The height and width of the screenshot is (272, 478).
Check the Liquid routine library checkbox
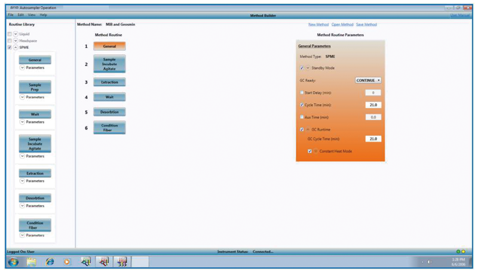pyautogui.click(x=10, y=34)
